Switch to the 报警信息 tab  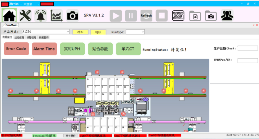coord(31,37)
